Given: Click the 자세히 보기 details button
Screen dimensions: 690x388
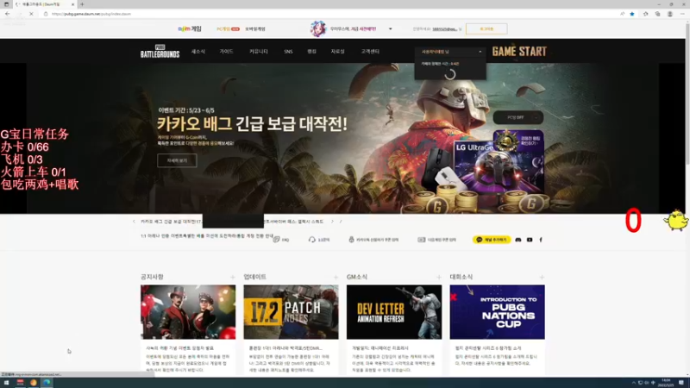Looking at the screenshot, I should (x=177, y=160).
